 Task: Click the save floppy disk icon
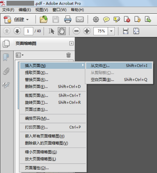pos(56,19)
